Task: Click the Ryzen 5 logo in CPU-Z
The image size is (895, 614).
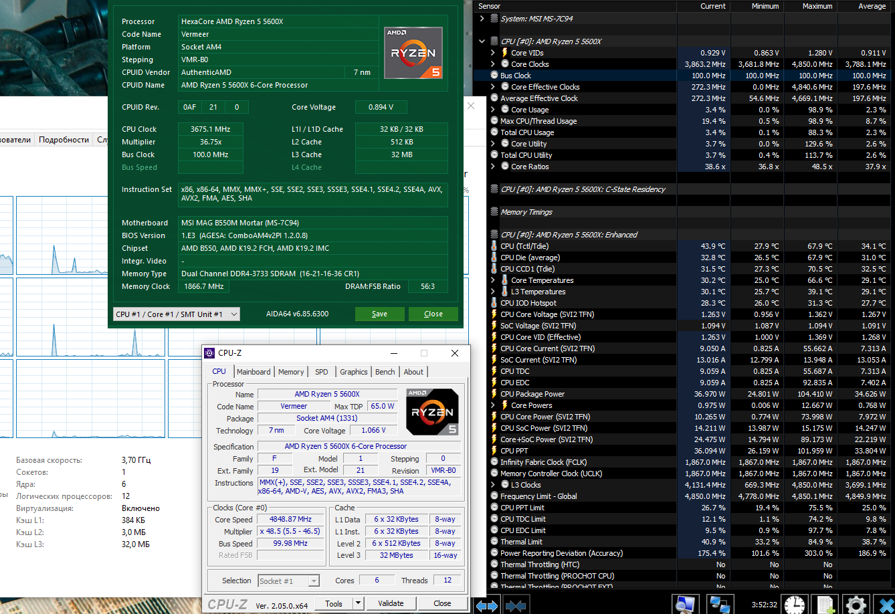Action: pyautogui.click(x=433, y=412)
